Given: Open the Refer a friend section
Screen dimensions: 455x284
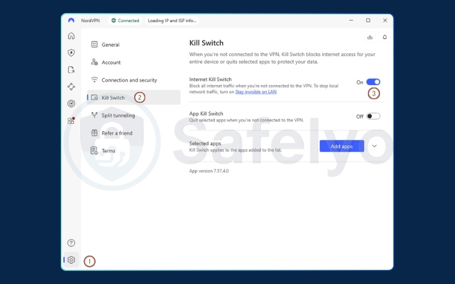Looking at the screenshot, I should tap(134, 133).
